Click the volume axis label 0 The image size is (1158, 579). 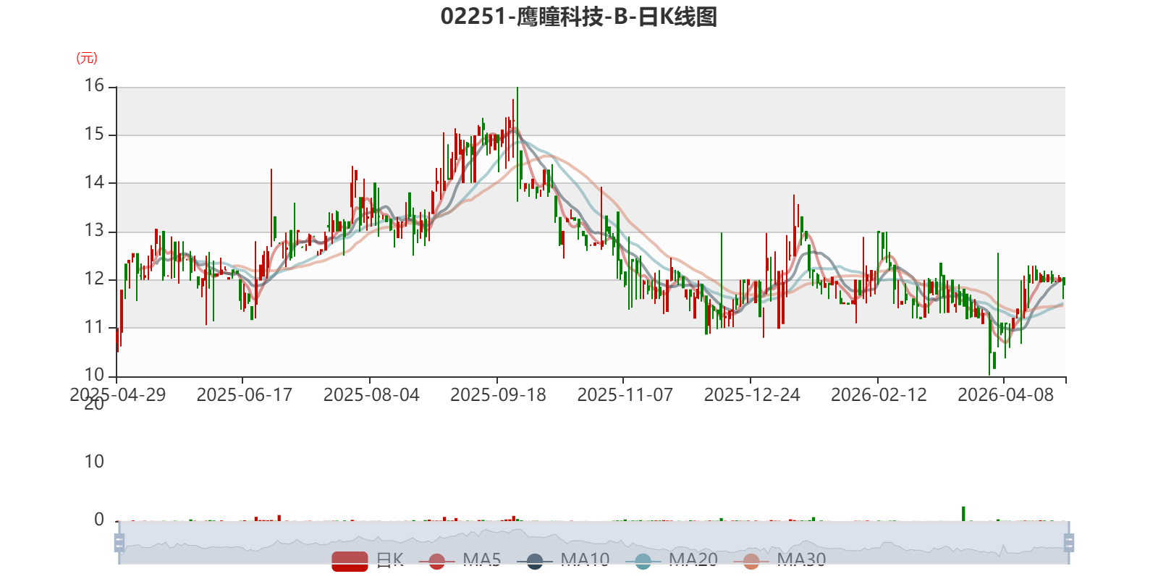pos(99,520)
